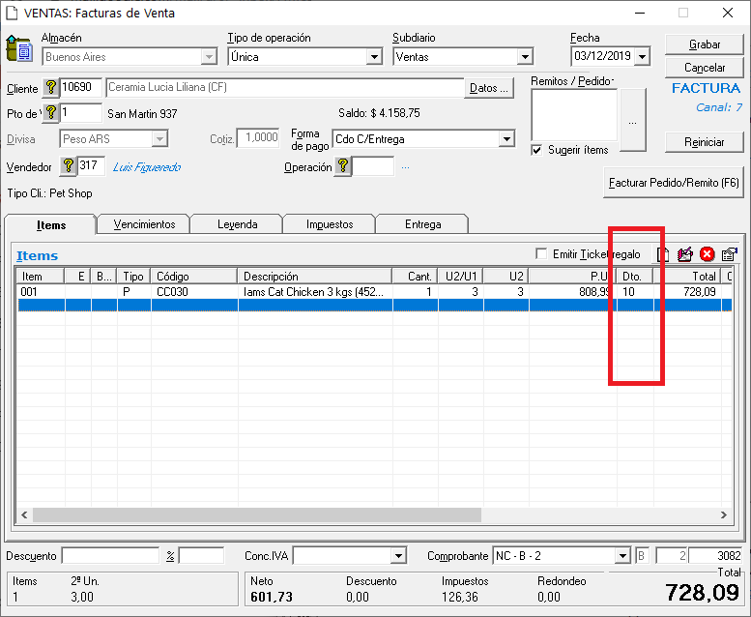Screen dimensions: 751x617
Task: Enable the Emitir Ticket regalo checkbox
Action: pos(541,254)
